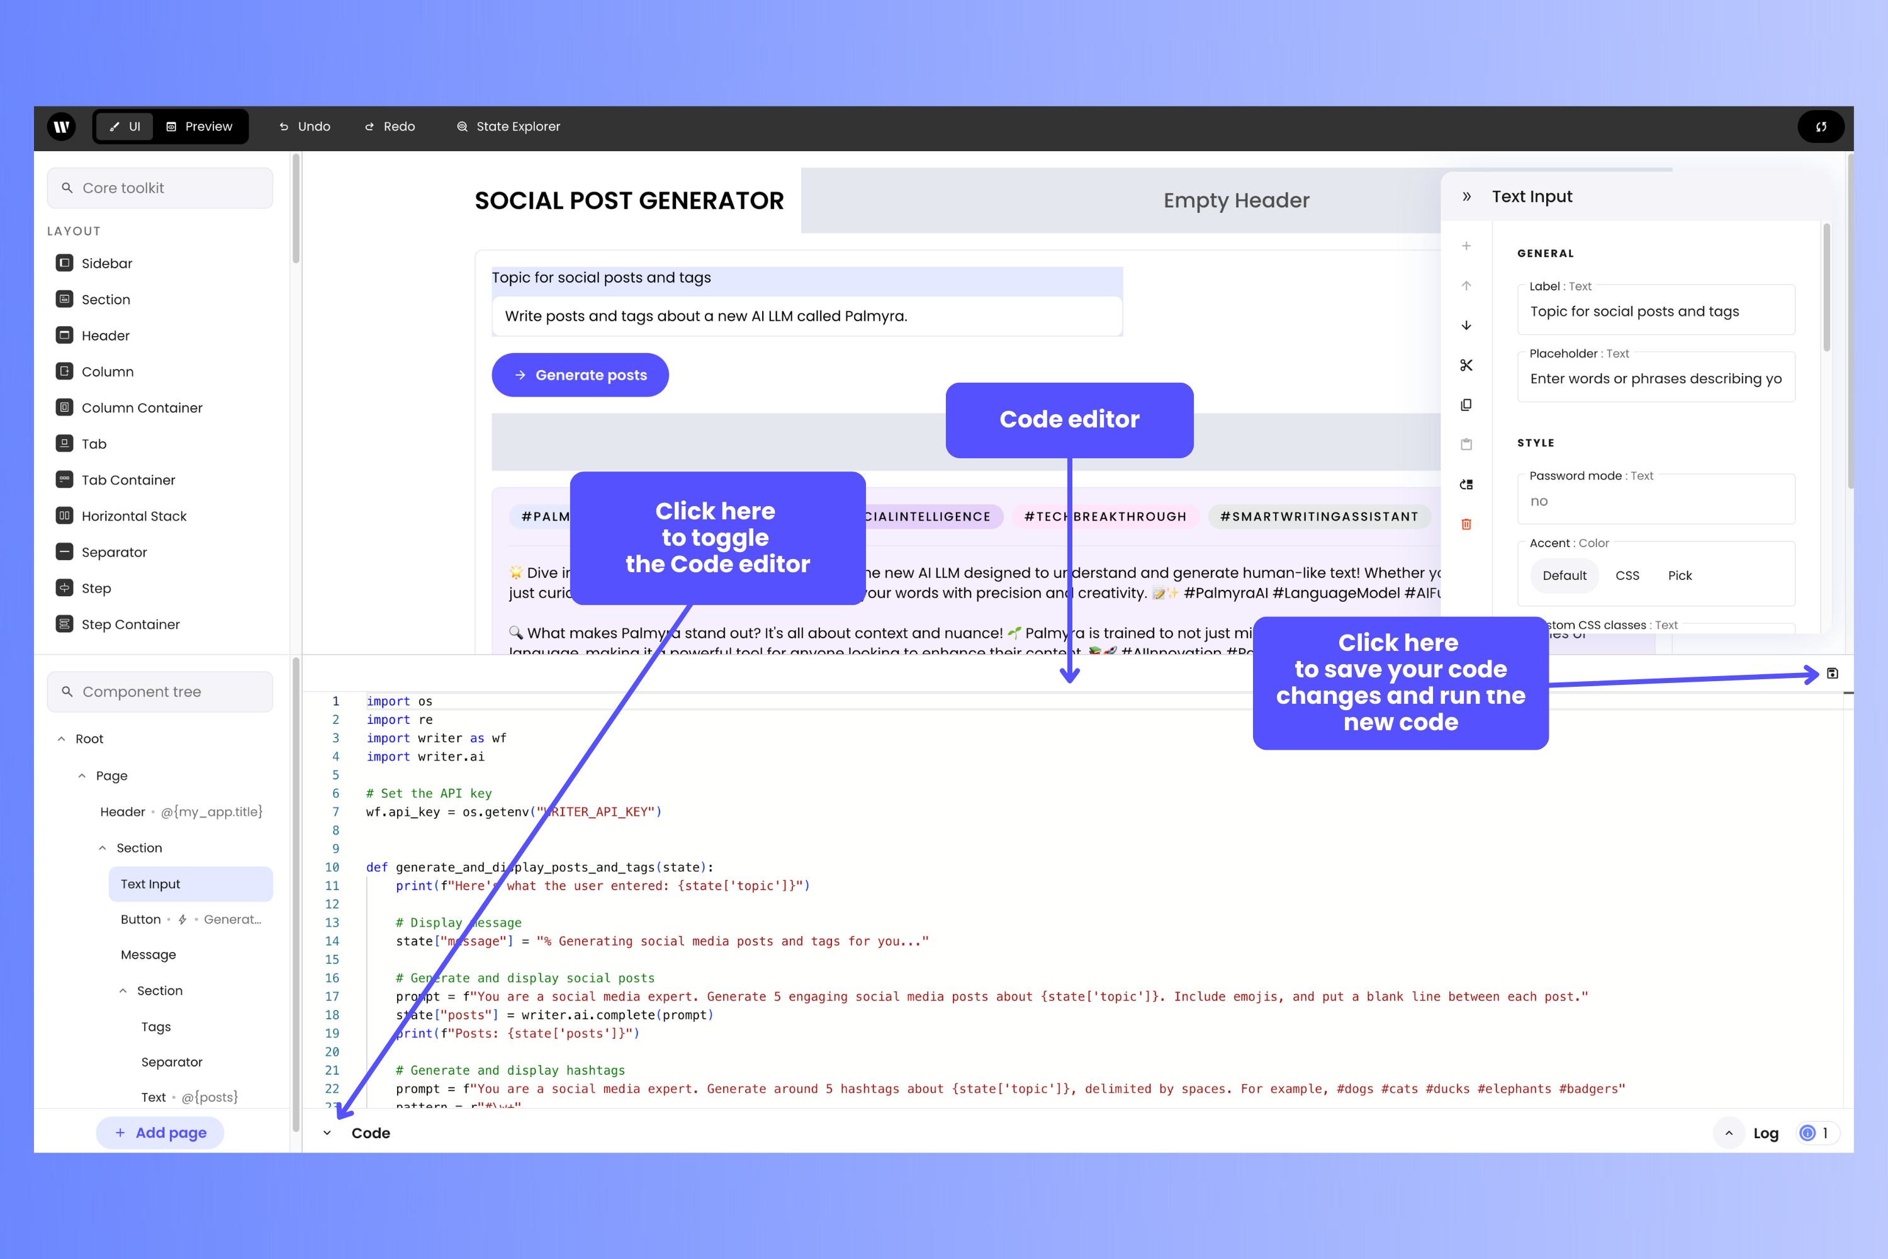Image resolution: width=1888 pixels, height=1259 pixels.
Task: Edit the Password mode field
Action: (1656, 501)
